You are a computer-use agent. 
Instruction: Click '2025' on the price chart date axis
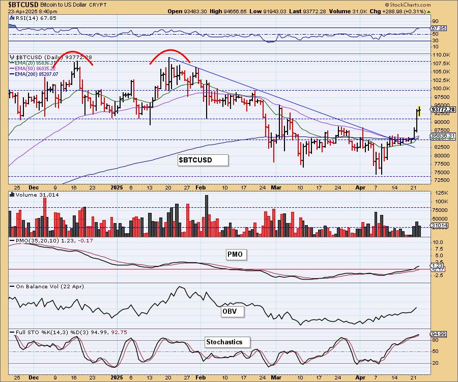click(x=117, y=187)
